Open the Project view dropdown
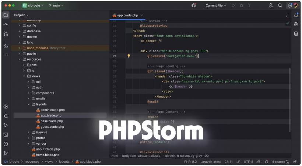The height and width of the screenshot is (166, 302). [21, 15]
